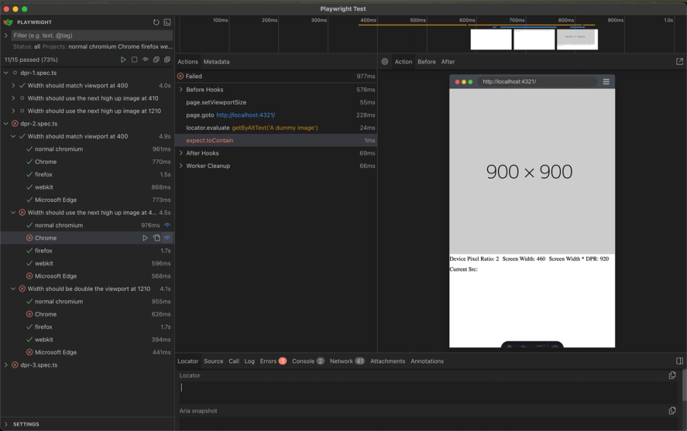The width and height of the screenshot is (687, 431).
Task: Open the settings gear beside the Action tab
Action: tap(384, 61)
